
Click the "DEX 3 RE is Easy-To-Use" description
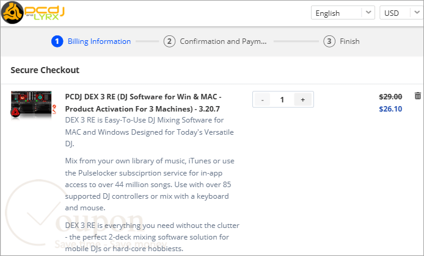pyautogui.click(x=149, y=132)
